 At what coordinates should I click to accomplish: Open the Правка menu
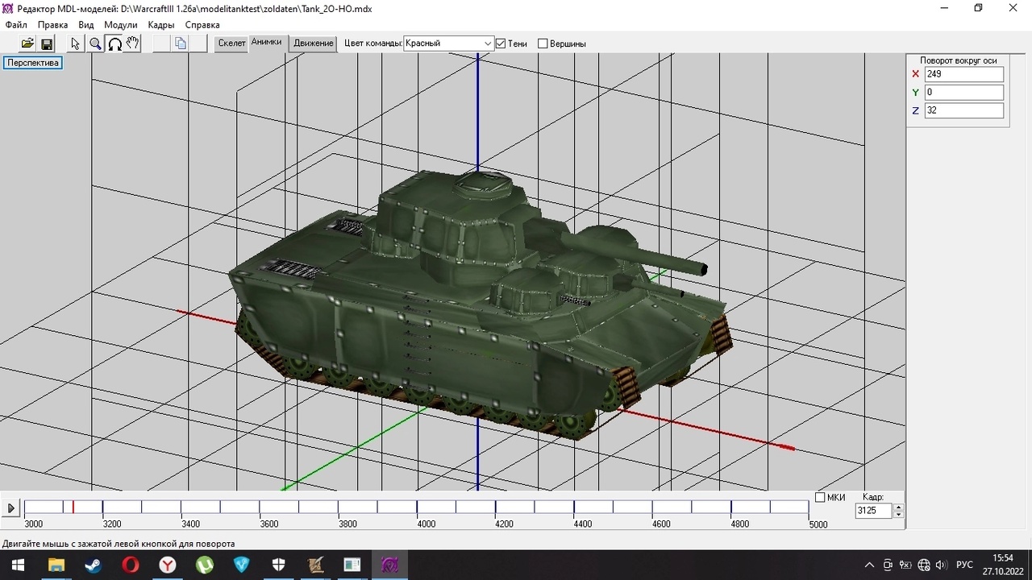(x=52, y=25)
